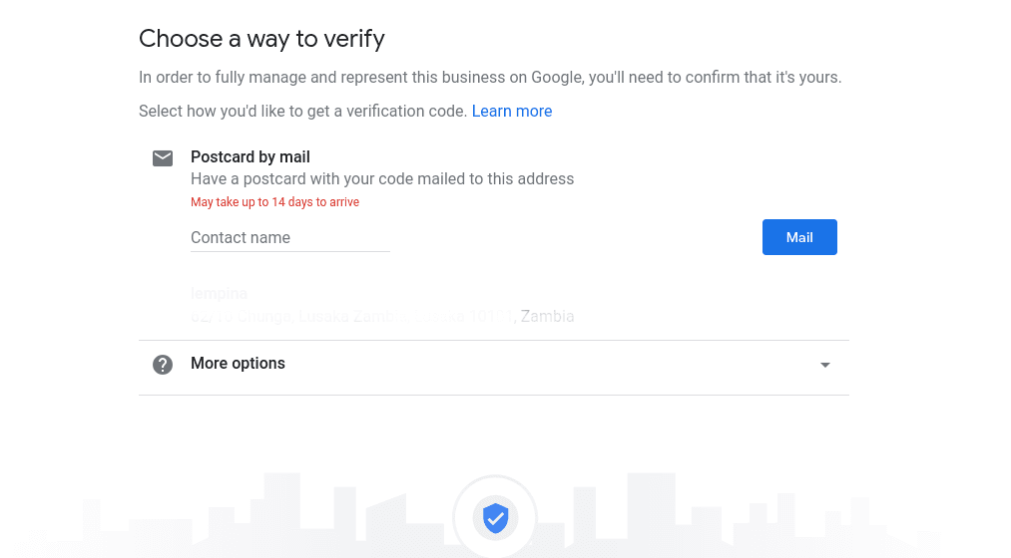Expand More options with the dropdown arrow

tap(824, 365)
